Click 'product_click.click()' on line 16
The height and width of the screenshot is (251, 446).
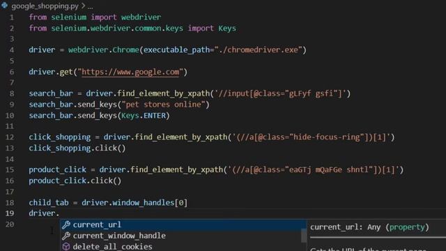coord(75,181)
